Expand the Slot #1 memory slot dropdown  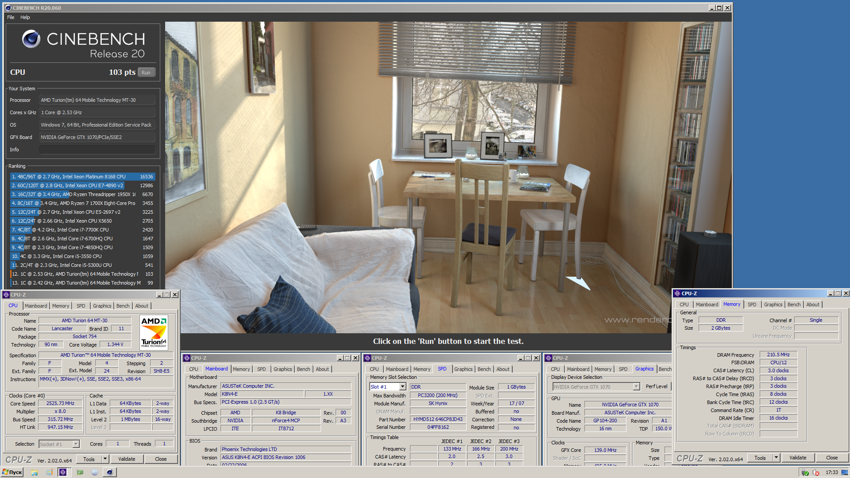(402, 387)
